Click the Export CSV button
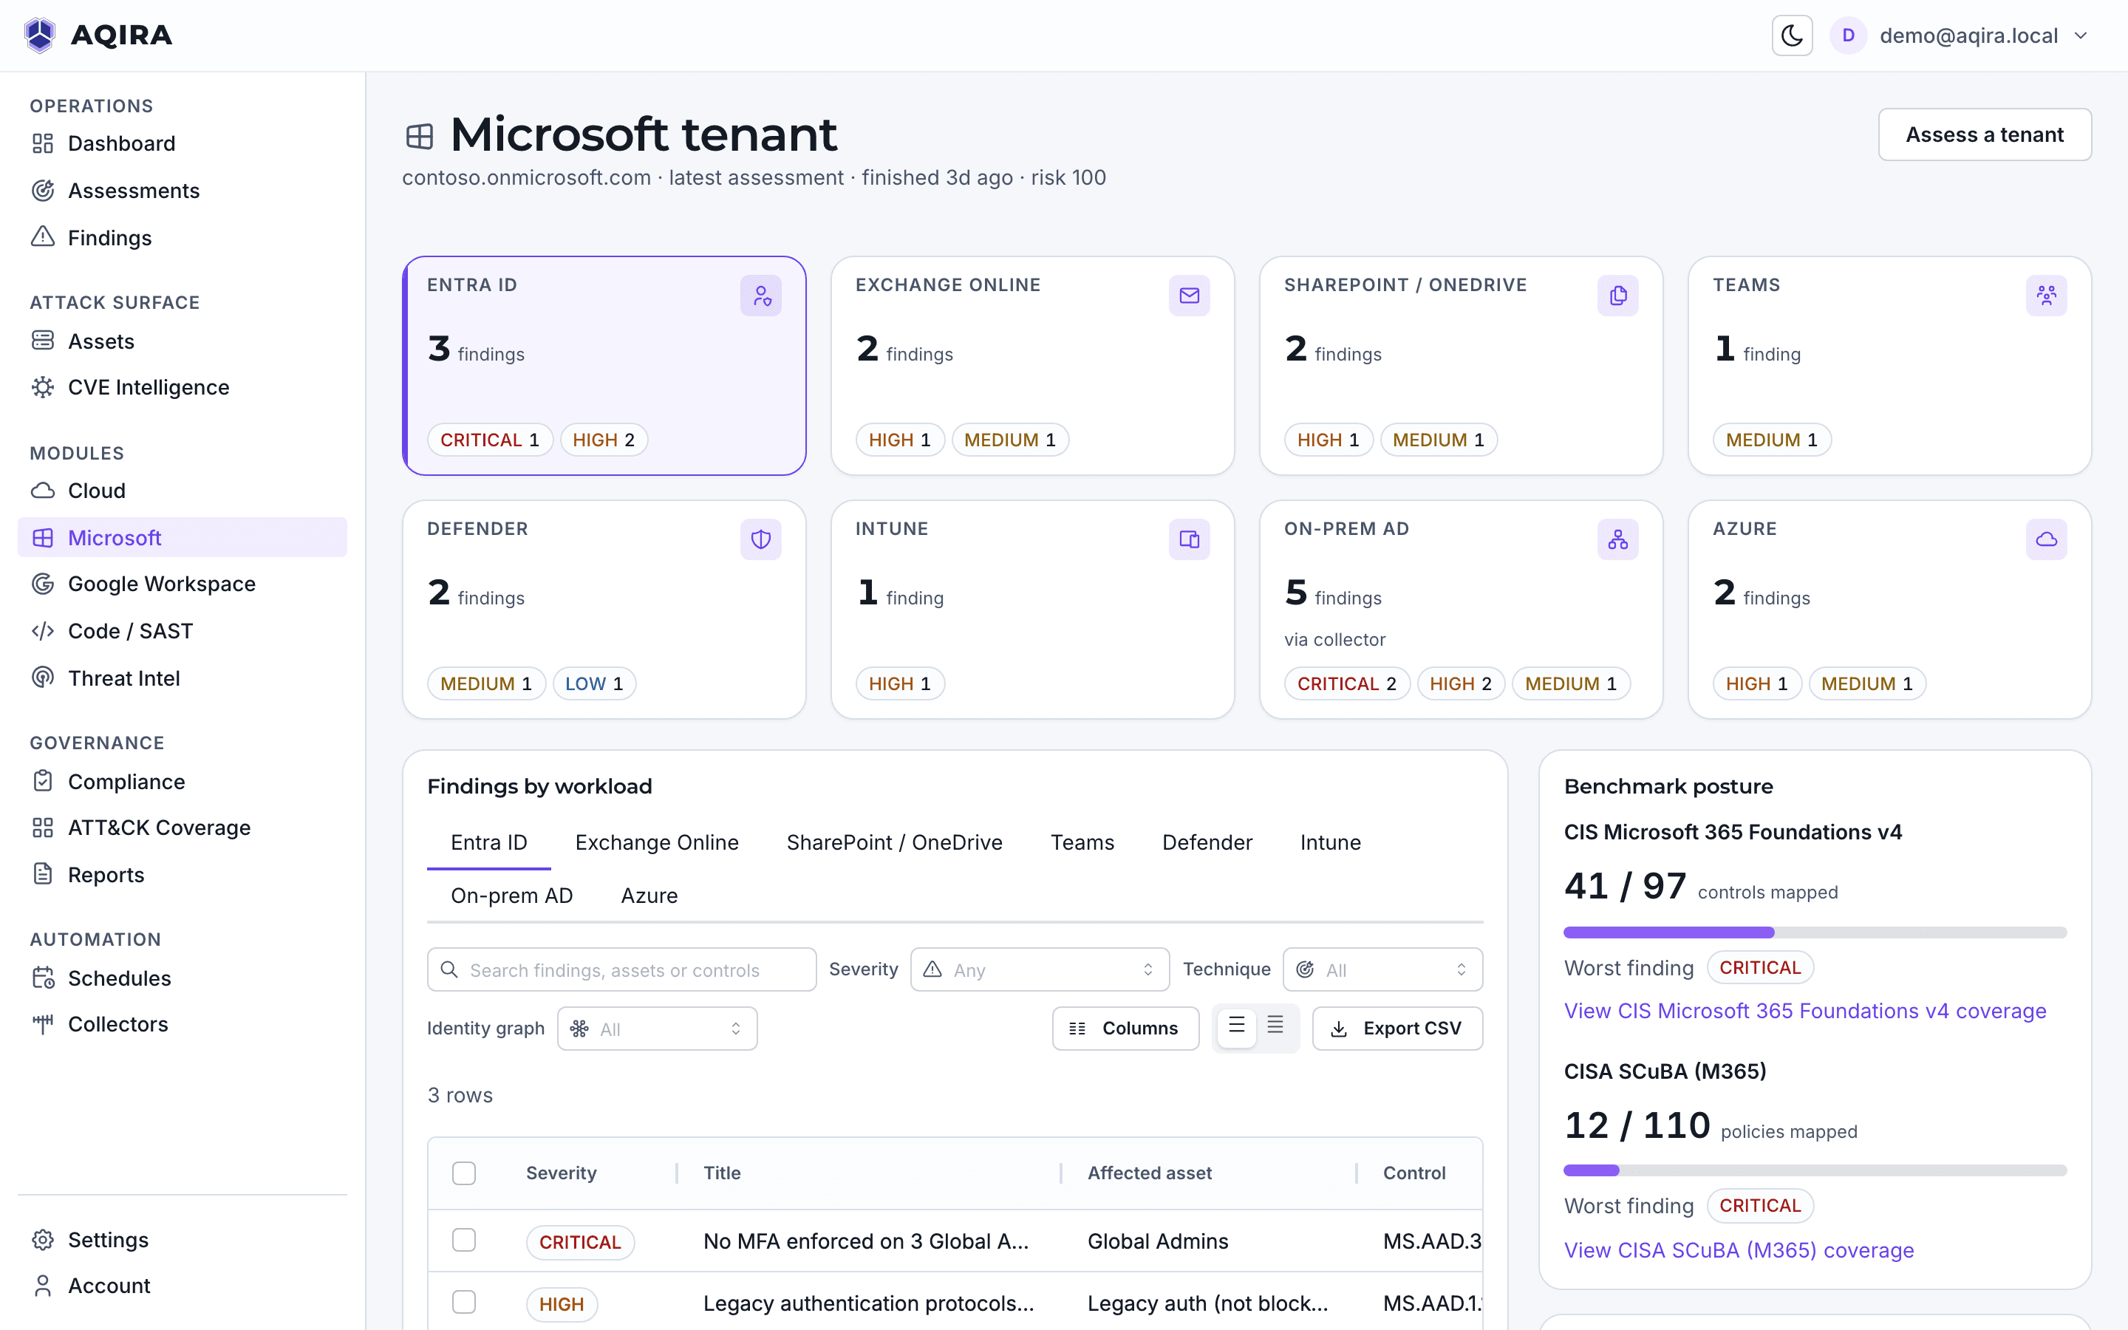 [x=1397, y=1029]
